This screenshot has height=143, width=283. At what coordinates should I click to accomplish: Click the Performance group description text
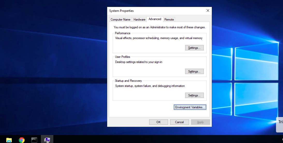159,38
